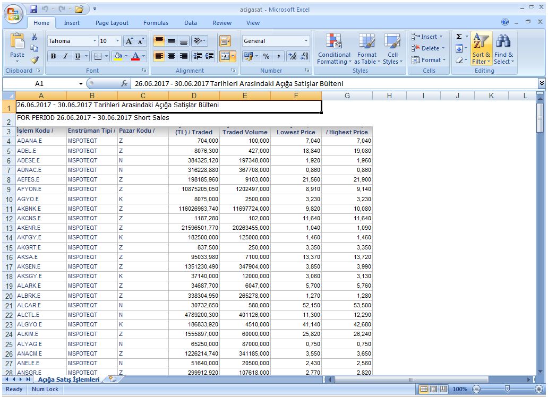Switch to the Page Layout tab
The width and height of the screenshot is (548, 397).
point(112,23)
